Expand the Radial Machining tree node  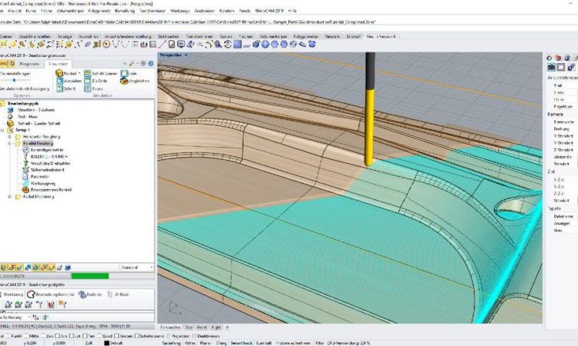click(9, 196)
